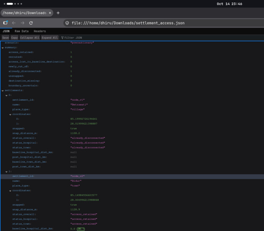Select the unsnapped row
The image size is (264, 231).
point(132,76)
